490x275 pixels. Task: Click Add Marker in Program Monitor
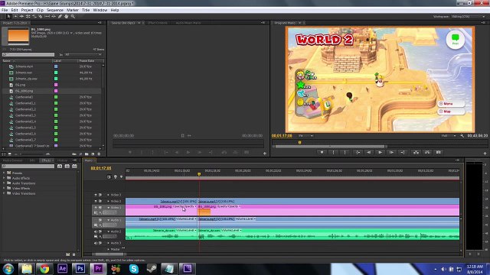(322, 152)
